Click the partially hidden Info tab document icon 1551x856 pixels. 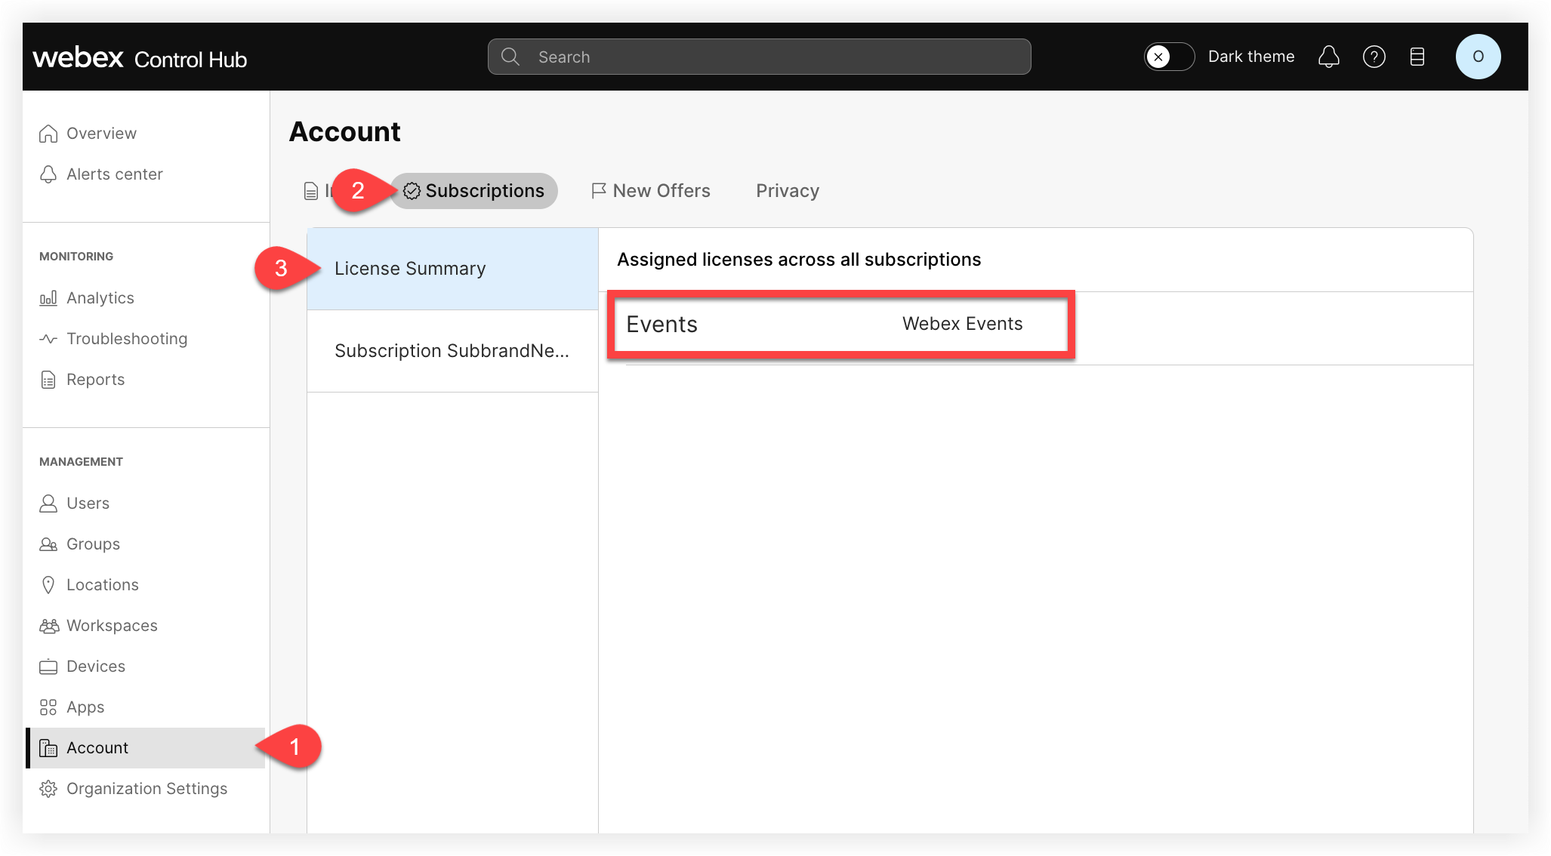311,191
